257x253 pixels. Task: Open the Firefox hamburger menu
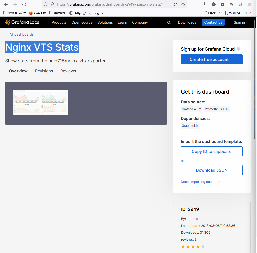click(249, 4)
